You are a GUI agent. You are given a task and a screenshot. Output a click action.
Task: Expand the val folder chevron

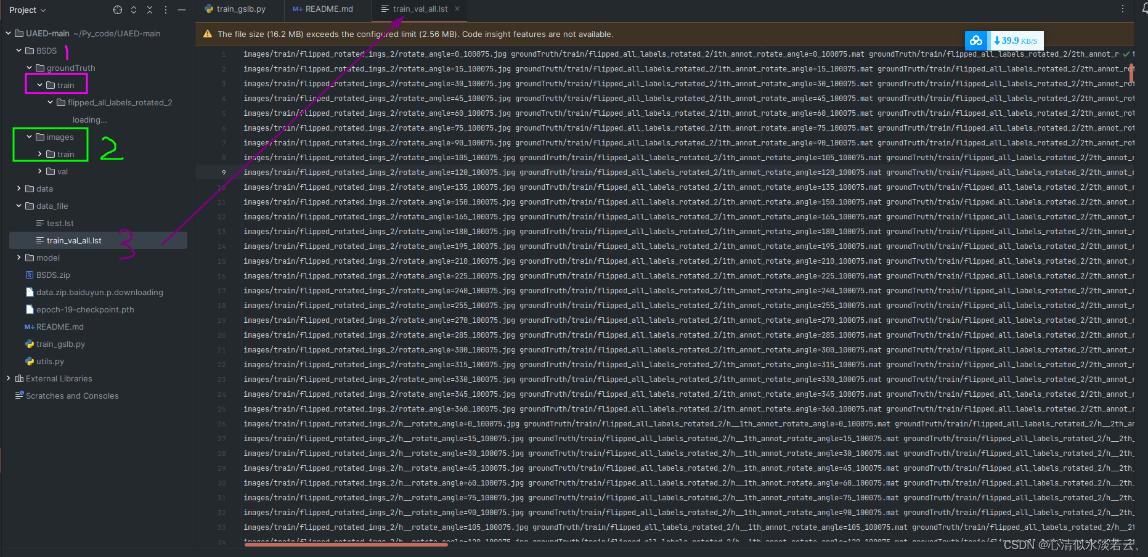coord(40,171)
